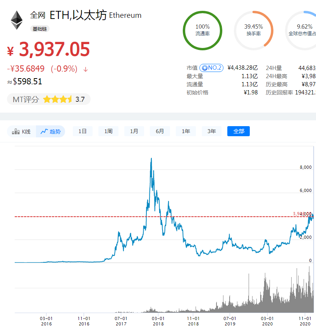316x332 pixels.
Task: Switch chart to 趋势 trend view
Action: tap(50, 132)
